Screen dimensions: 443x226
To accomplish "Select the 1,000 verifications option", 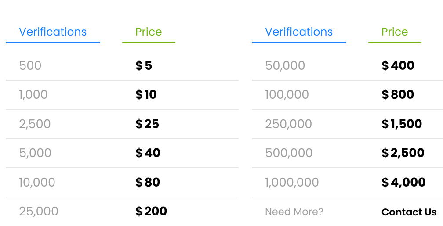I will point(33,95).
